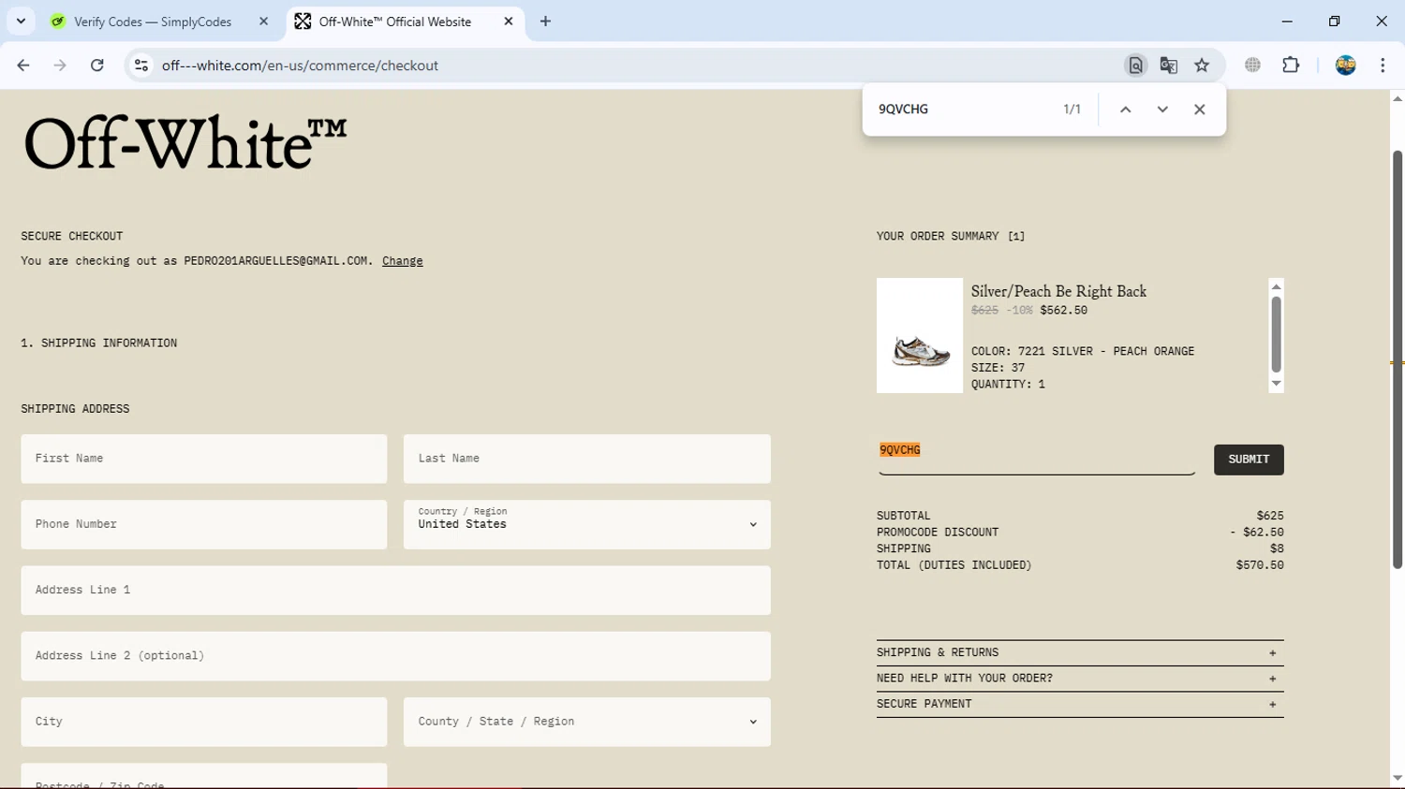Open the globe extension icon
The height and width of the screenshot is (789, 1405).
click(x=1252, y=66)
